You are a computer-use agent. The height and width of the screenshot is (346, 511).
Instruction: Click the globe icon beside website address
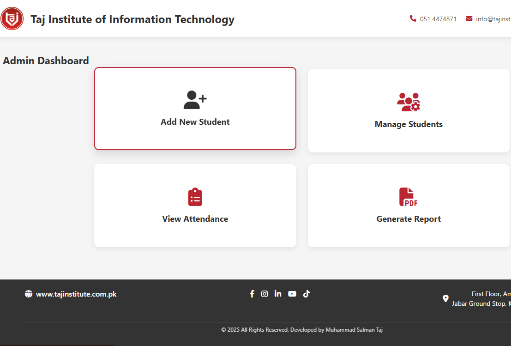[x=29, y=294]
